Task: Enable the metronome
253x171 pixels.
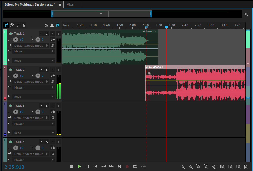Action: [47, 25]
